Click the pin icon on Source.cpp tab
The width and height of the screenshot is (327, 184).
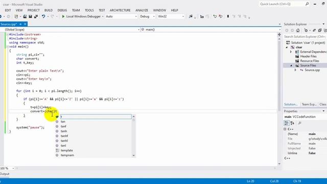pyautogui.click(x=20, y=24)
